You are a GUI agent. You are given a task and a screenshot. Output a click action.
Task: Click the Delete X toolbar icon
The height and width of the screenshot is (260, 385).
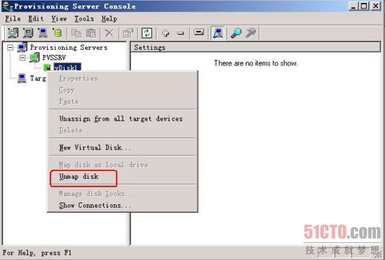point(109,33)
